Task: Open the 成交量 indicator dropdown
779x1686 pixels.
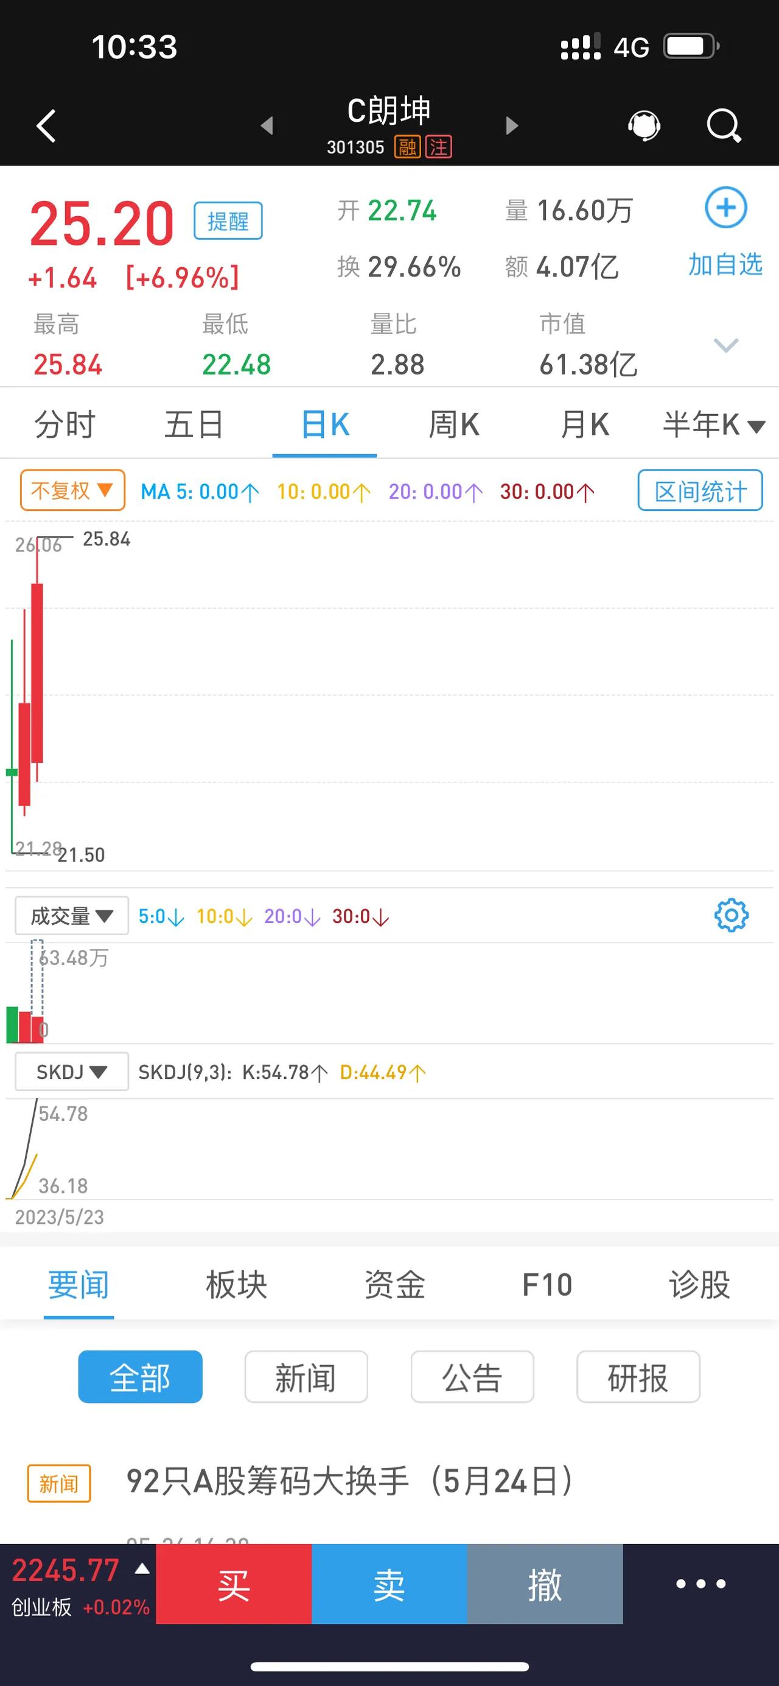Action: click(x=72, y=916)
